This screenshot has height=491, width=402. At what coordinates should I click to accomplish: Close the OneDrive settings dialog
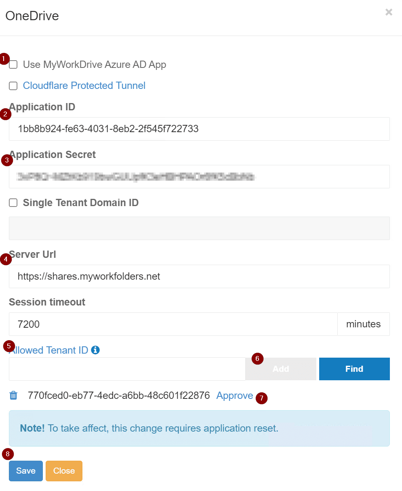(x=64, y=471)
